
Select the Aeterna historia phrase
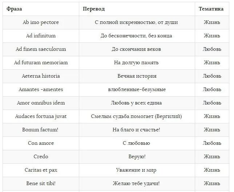(41, 76)
